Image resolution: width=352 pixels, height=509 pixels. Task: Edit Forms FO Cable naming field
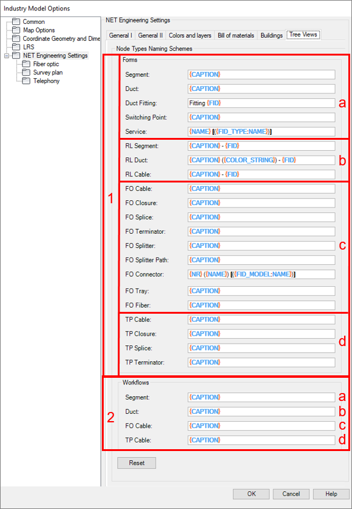261,189
